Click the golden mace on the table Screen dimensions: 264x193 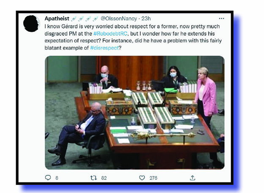(x=163, y=135)
